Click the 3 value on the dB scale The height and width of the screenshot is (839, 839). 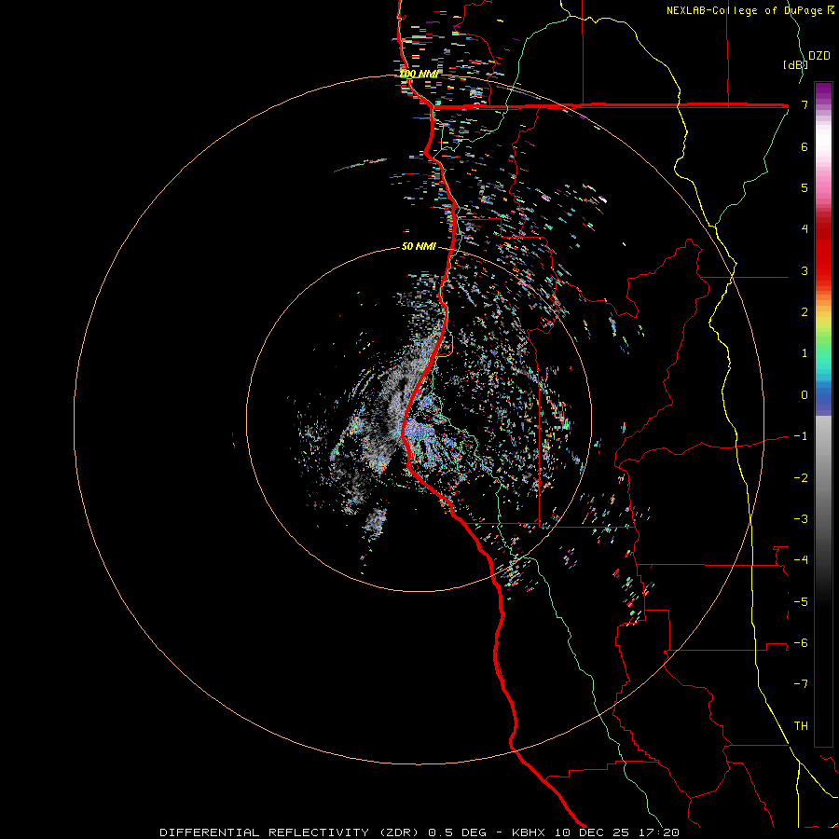pos(805,270)
